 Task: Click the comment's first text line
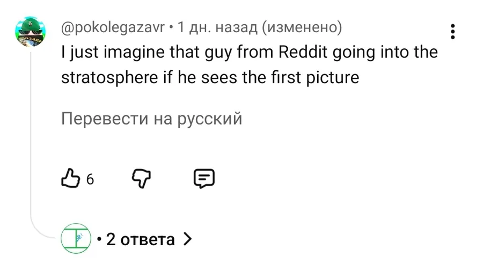(250, 53)
